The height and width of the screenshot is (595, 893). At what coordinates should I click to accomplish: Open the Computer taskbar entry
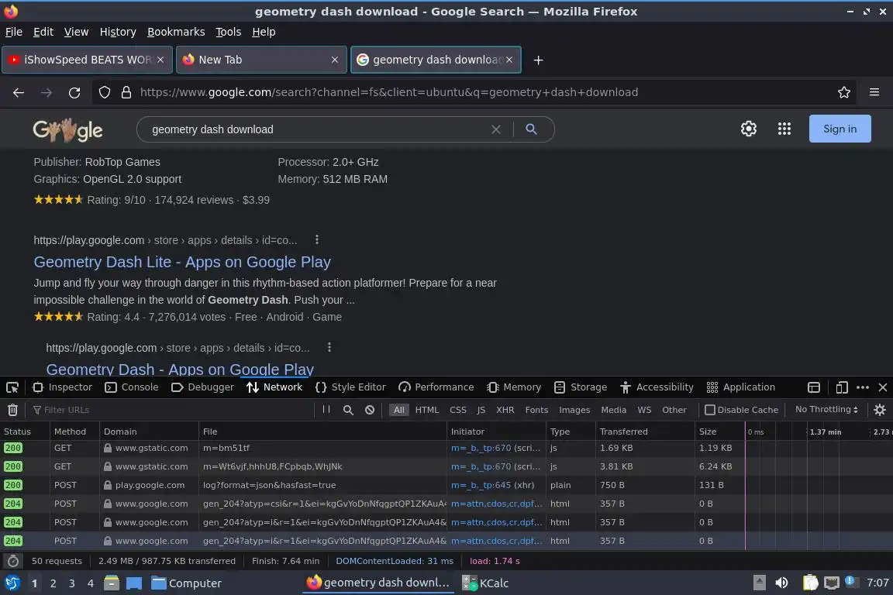pos(186,583)
